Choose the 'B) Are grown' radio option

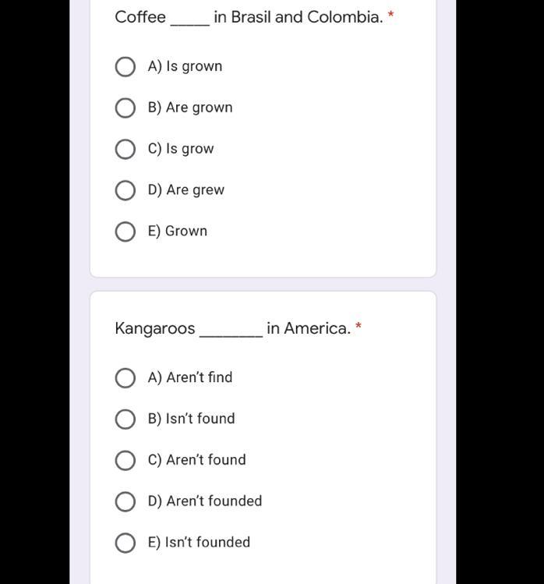click(125, 108)
